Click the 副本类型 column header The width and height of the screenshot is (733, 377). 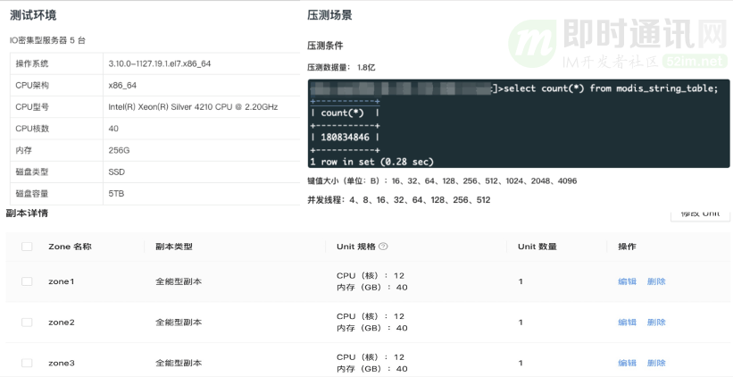click(x=174, y=247)
